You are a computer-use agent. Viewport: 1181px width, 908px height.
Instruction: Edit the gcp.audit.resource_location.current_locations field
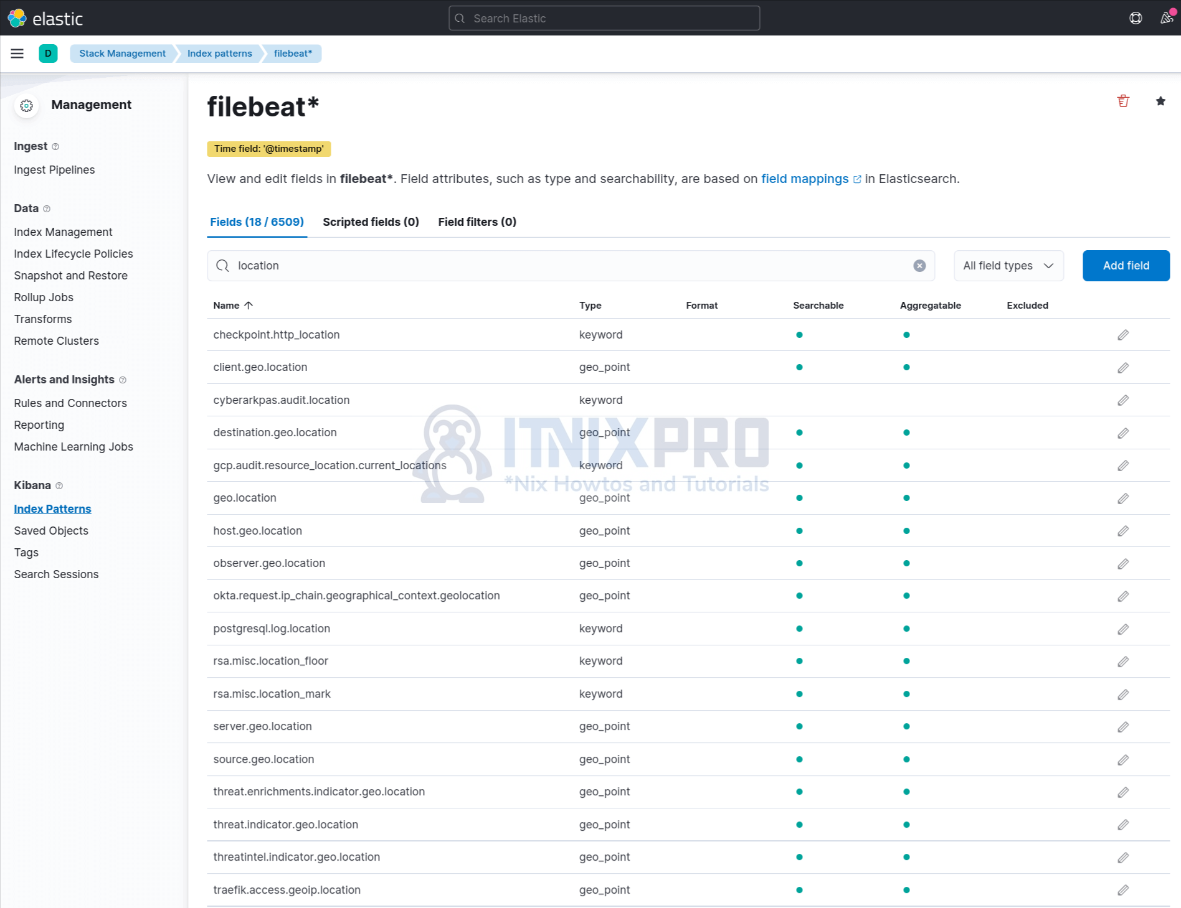1123,466
